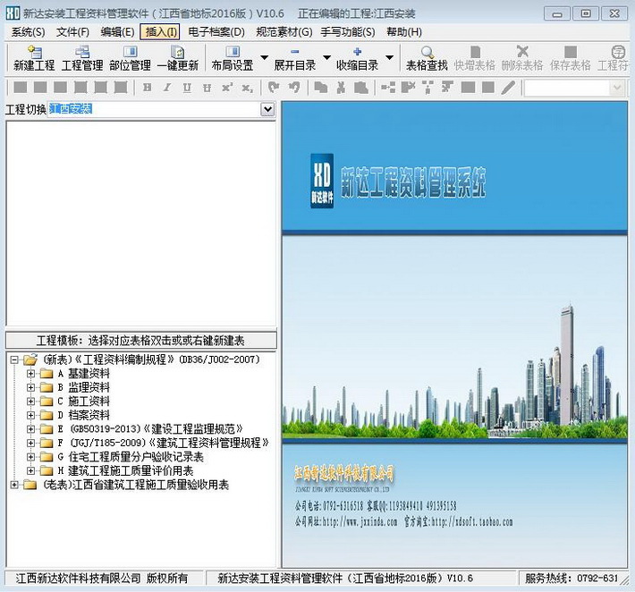
Task: Open the 工程切换 project dropdown
Action: pyautogui.click(x=267, y=109)
